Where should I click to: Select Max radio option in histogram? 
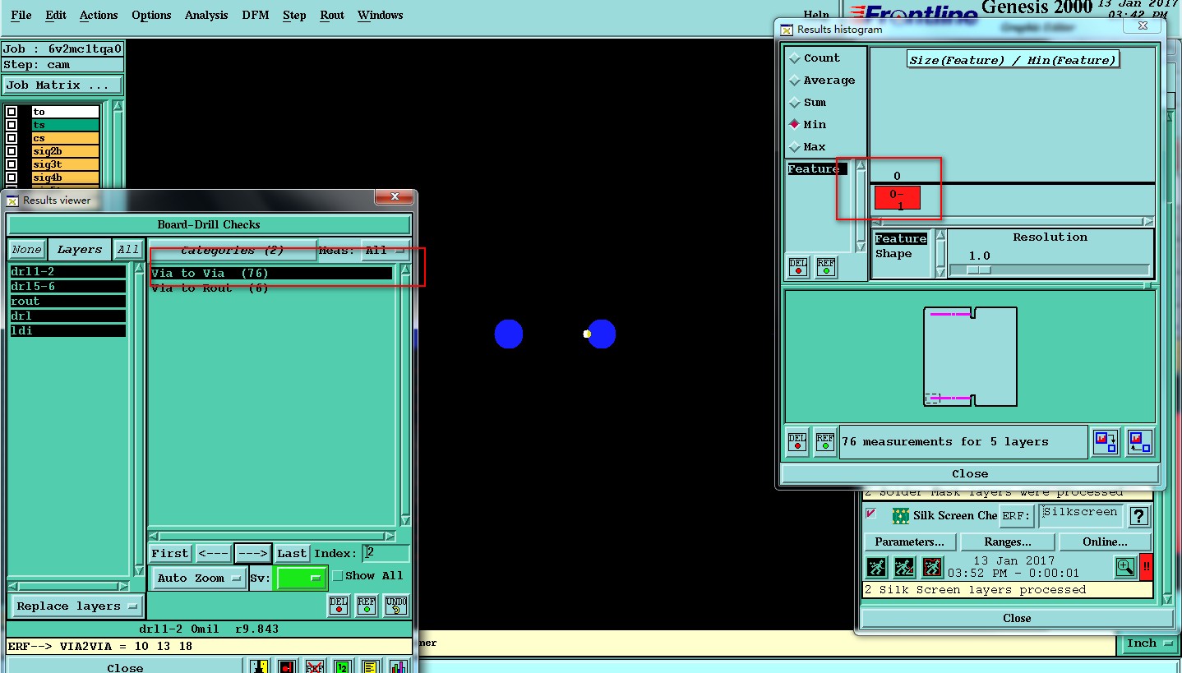pos(808,147)
